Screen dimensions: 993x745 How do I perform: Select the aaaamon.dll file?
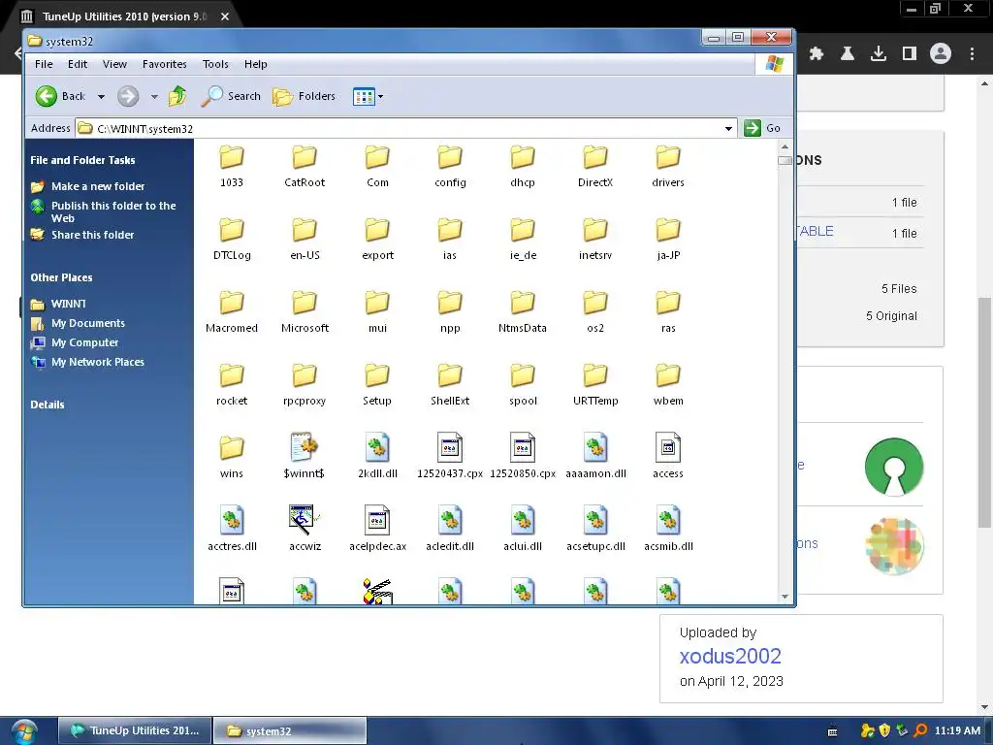click(x=595, y=456)
